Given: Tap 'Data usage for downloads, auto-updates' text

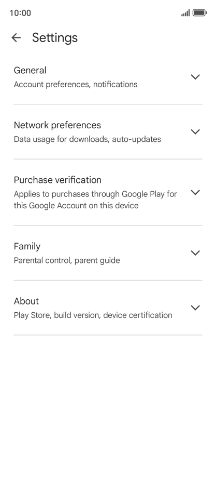Looking at the screenshot, I should (88, 139).
